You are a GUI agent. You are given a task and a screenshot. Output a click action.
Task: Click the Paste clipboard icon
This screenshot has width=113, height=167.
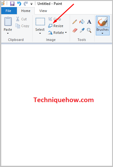pos(8,21)
